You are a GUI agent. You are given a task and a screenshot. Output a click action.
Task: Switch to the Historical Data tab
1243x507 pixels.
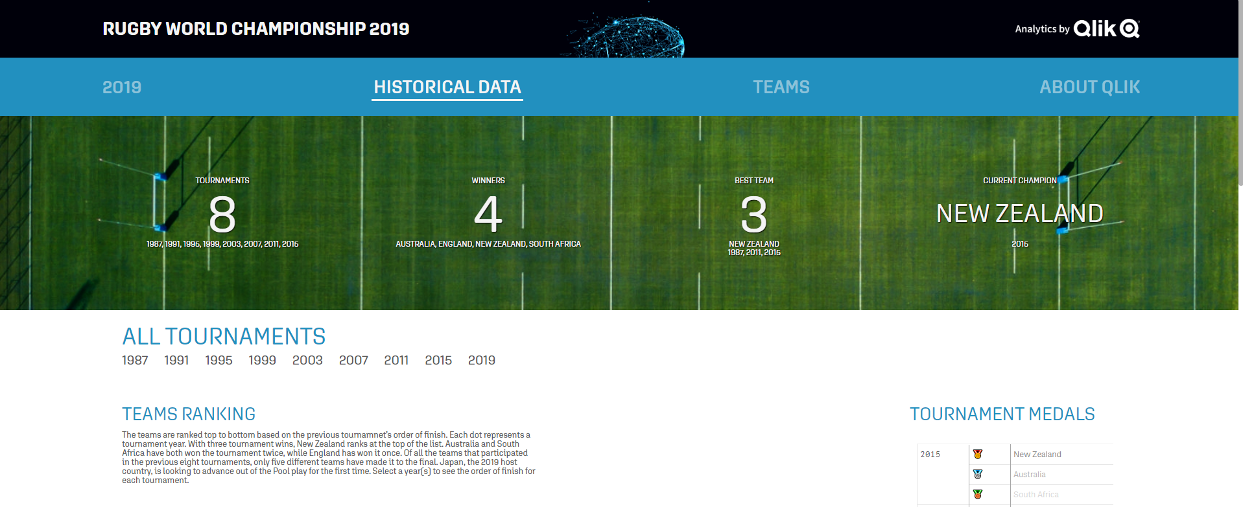pyautogui.click(x=447, y=87)
